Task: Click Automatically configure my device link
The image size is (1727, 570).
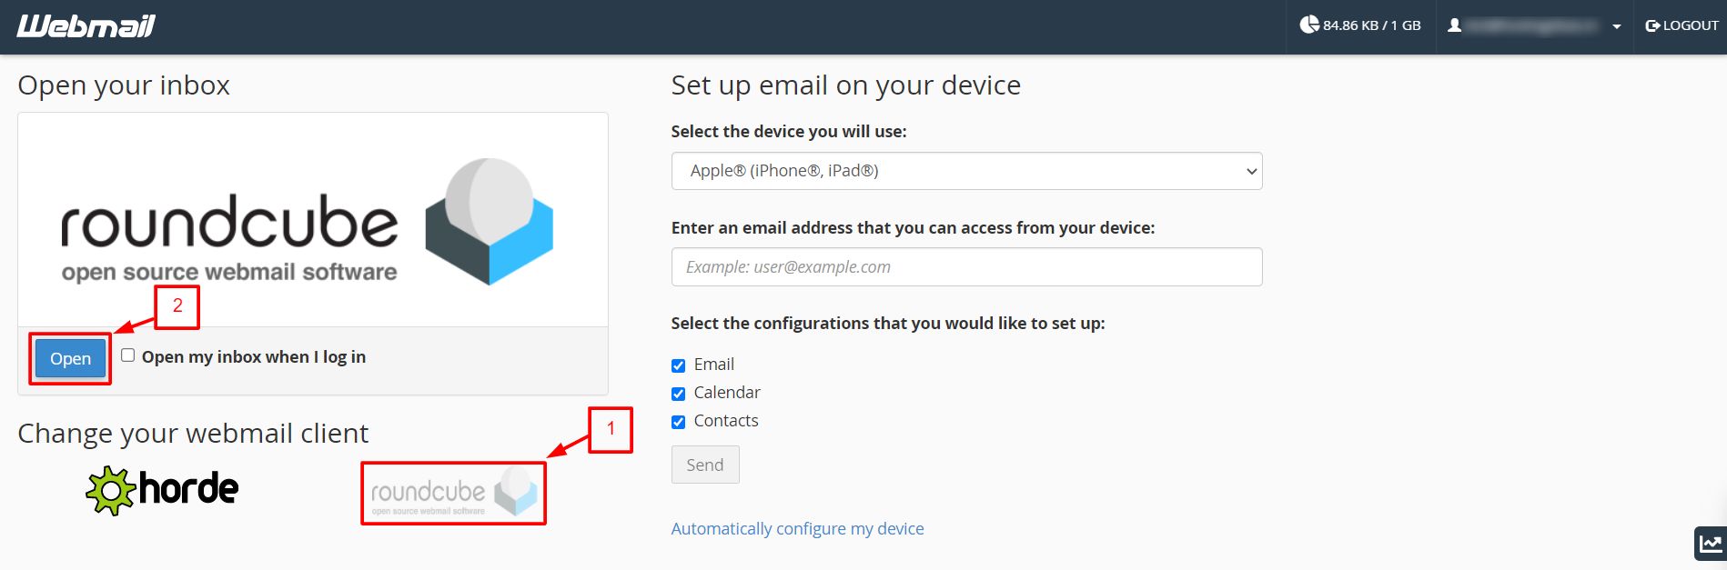Action: pyautogui.click(x=797, y=529)
